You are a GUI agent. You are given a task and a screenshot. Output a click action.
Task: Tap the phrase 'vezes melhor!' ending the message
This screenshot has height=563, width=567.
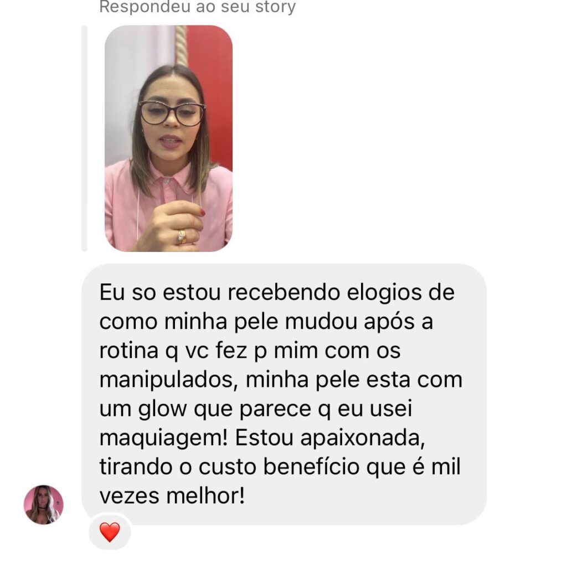coord(172,495)
